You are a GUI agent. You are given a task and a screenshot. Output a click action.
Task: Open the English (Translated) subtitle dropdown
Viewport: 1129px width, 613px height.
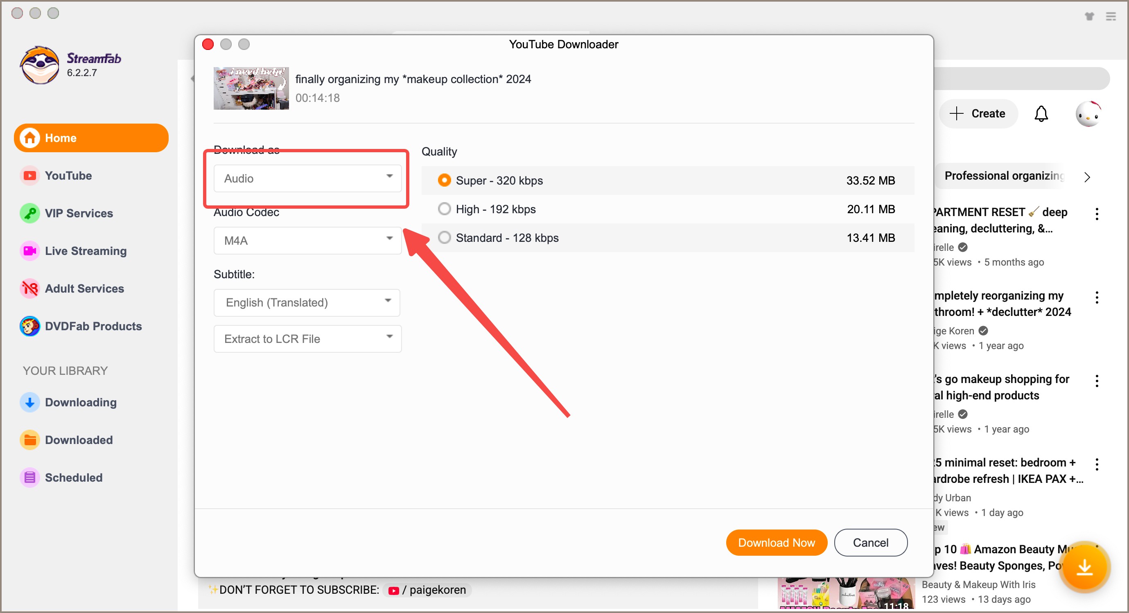306,303
